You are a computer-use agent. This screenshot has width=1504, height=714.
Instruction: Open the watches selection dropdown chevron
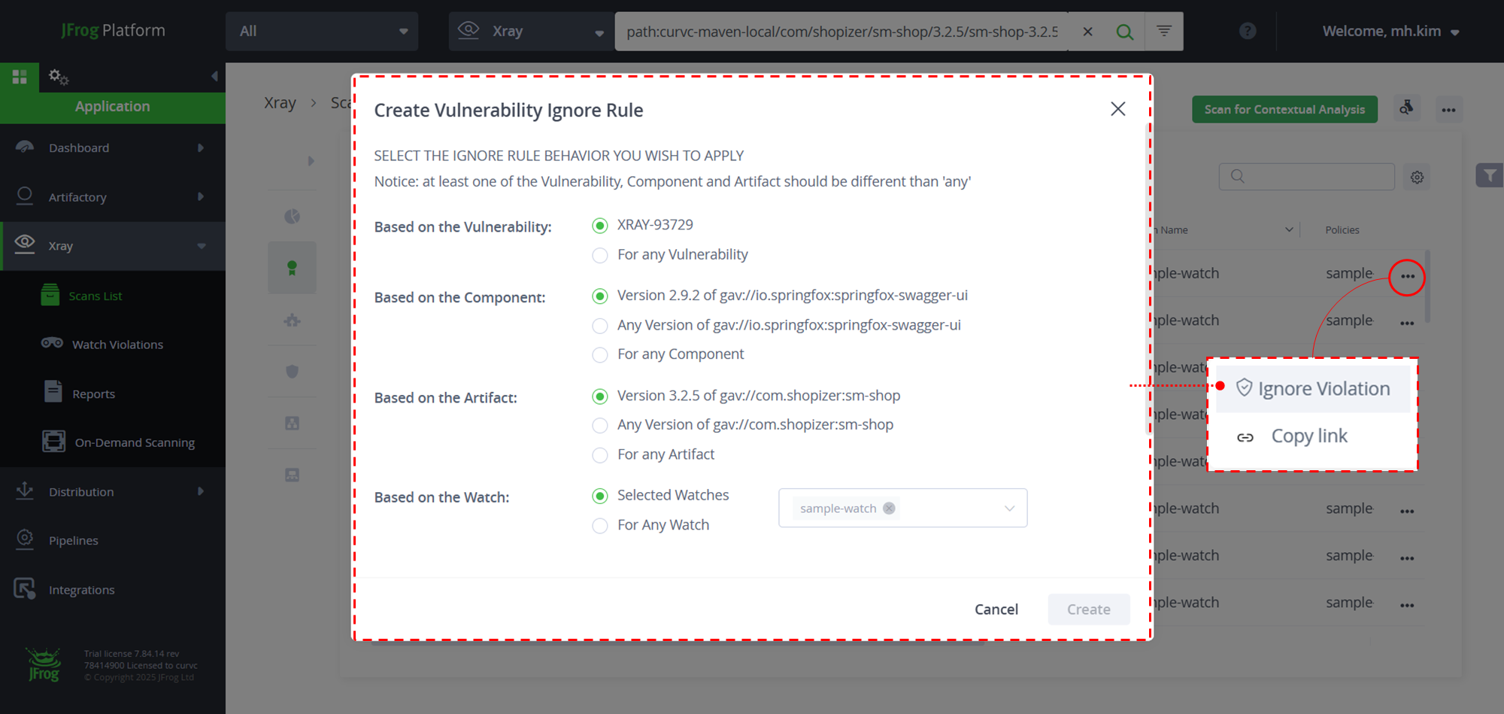coord(1009,509)
